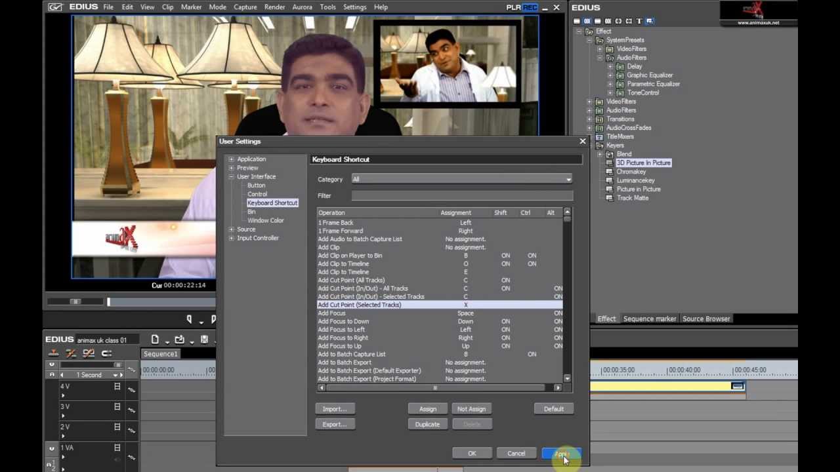Viewport: 840px width, 472px height.
Task: Toggle the PLR mode indicator
Action: pos(514,7)
